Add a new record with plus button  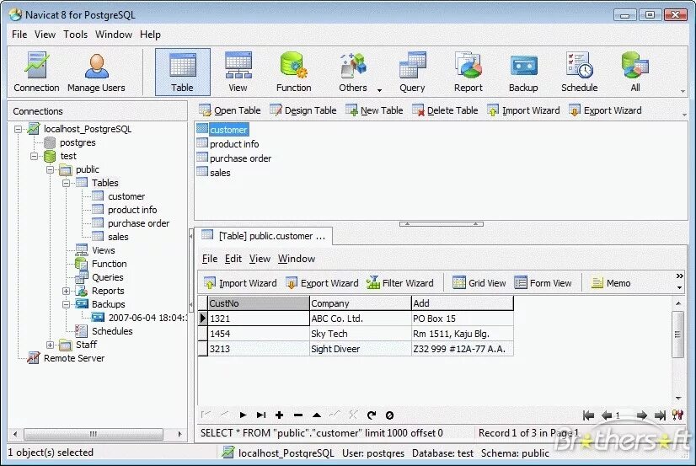[279, 415]
